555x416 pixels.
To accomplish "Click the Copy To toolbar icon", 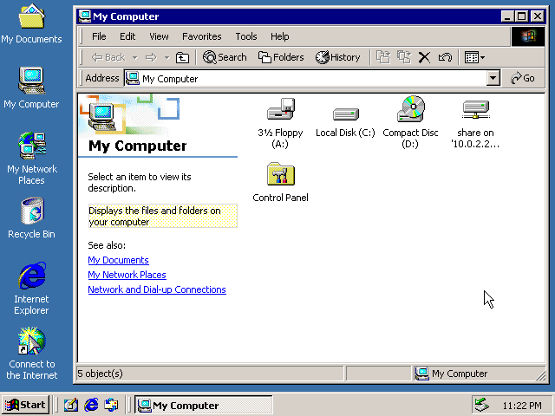I will 404,57.
